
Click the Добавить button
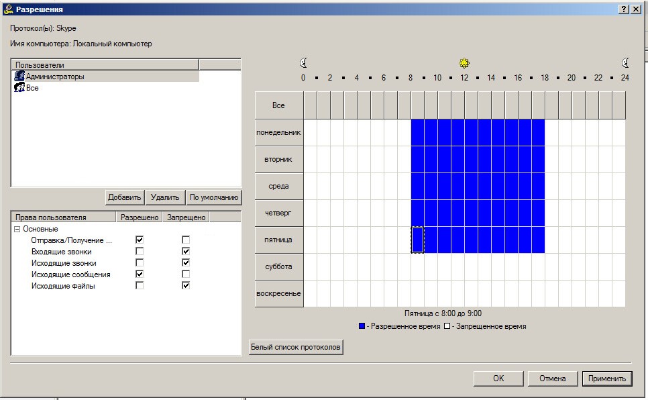click(x=124, y=197)
